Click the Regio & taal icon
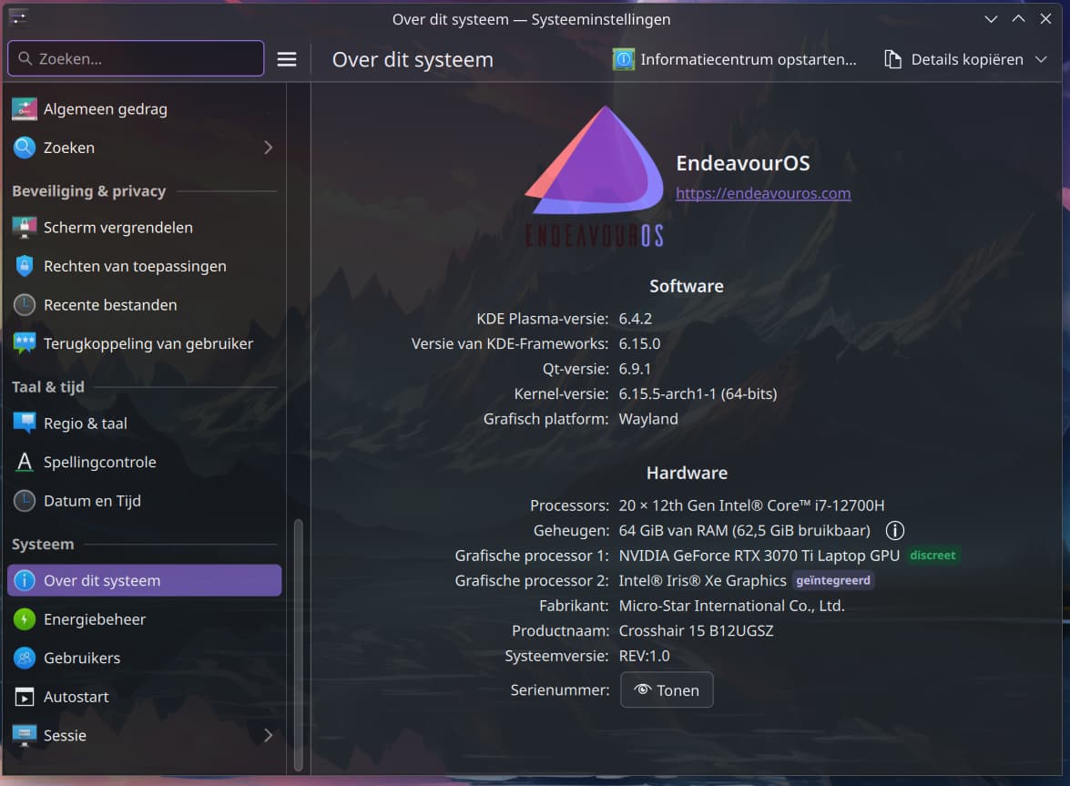Viewport: 1070px width, 786px height. (x=25, y=423)
